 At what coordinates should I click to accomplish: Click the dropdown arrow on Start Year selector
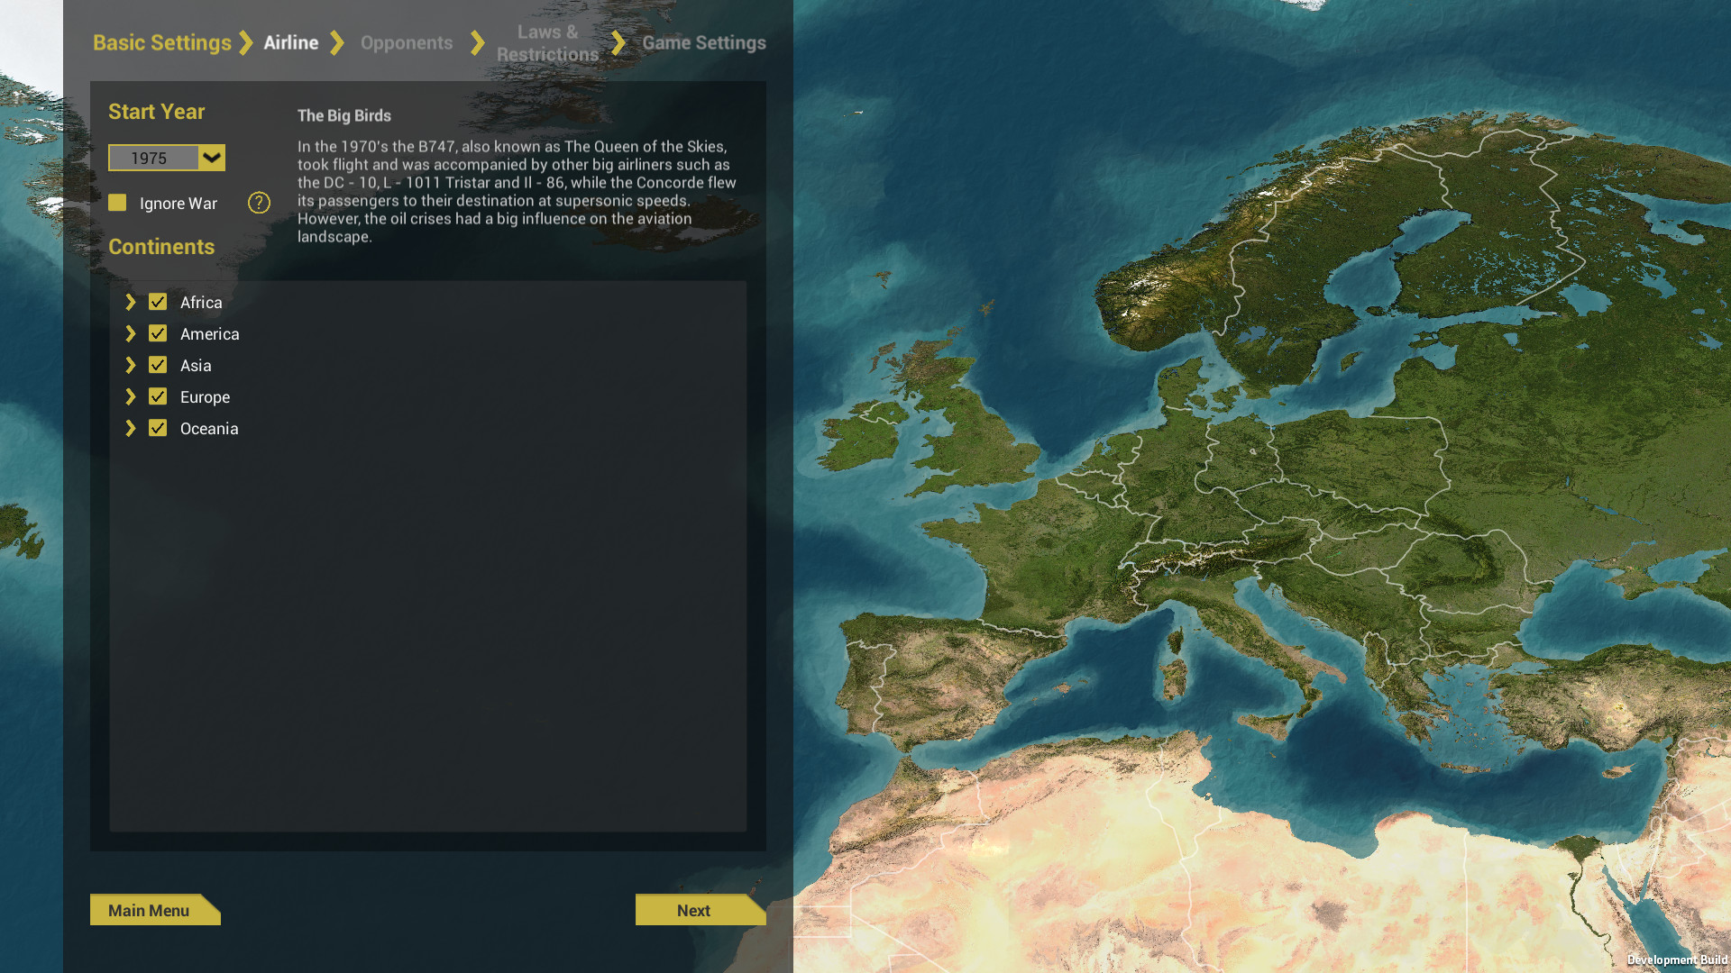click(213, 158)
